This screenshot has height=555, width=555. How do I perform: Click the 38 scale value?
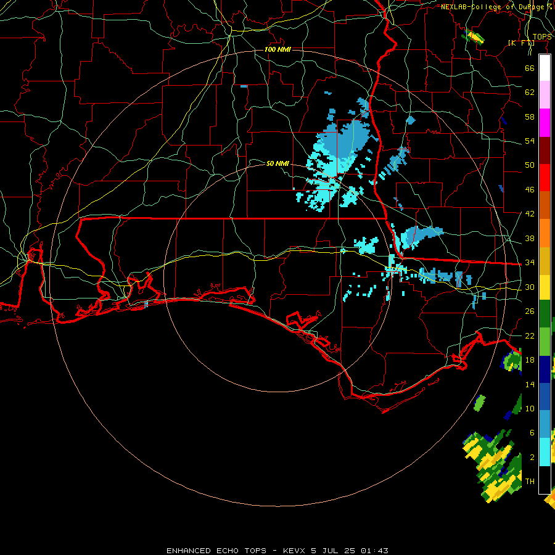[x=530, y=238]
